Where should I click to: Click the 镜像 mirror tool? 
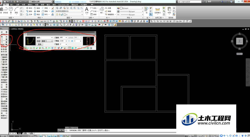coord(37,11)
